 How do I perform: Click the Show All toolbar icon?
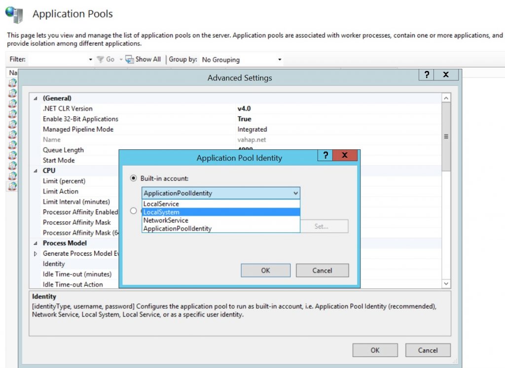(130, 60)
